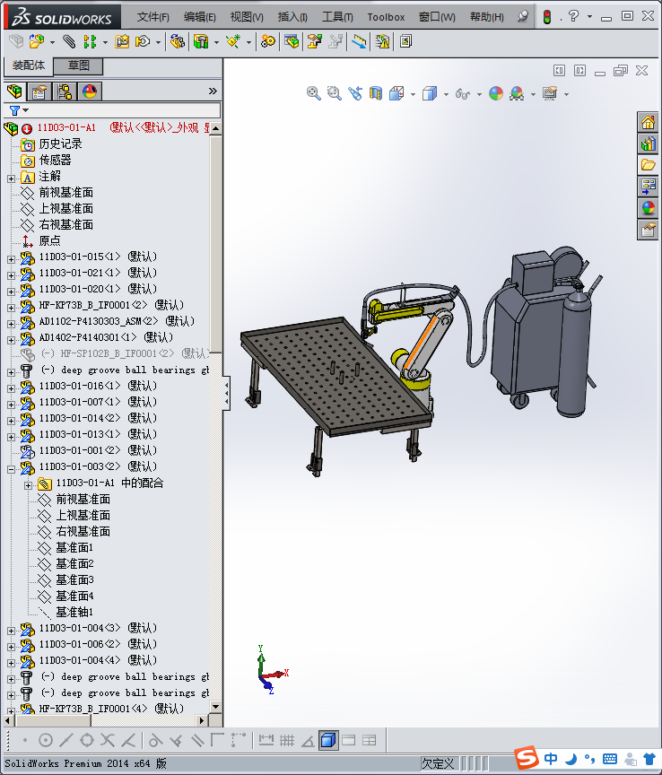
Task: Expand the 注解 tree node
Action: [x=12, y=179]
